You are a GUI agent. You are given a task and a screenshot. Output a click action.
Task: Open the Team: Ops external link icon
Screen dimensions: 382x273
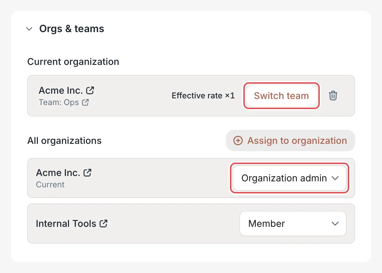(x=85, y=102)
